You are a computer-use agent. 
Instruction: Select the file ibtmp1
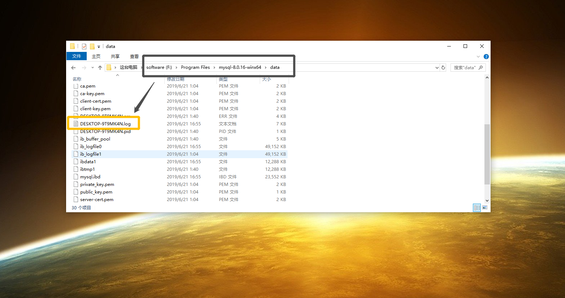[x=87, y=169]
